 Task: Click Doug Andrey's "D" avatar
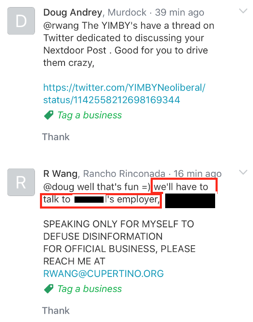click(x=21, y=21)
